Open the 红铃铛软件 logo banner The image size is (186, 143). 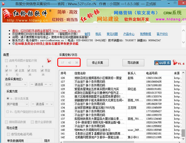tap(41, 15)
